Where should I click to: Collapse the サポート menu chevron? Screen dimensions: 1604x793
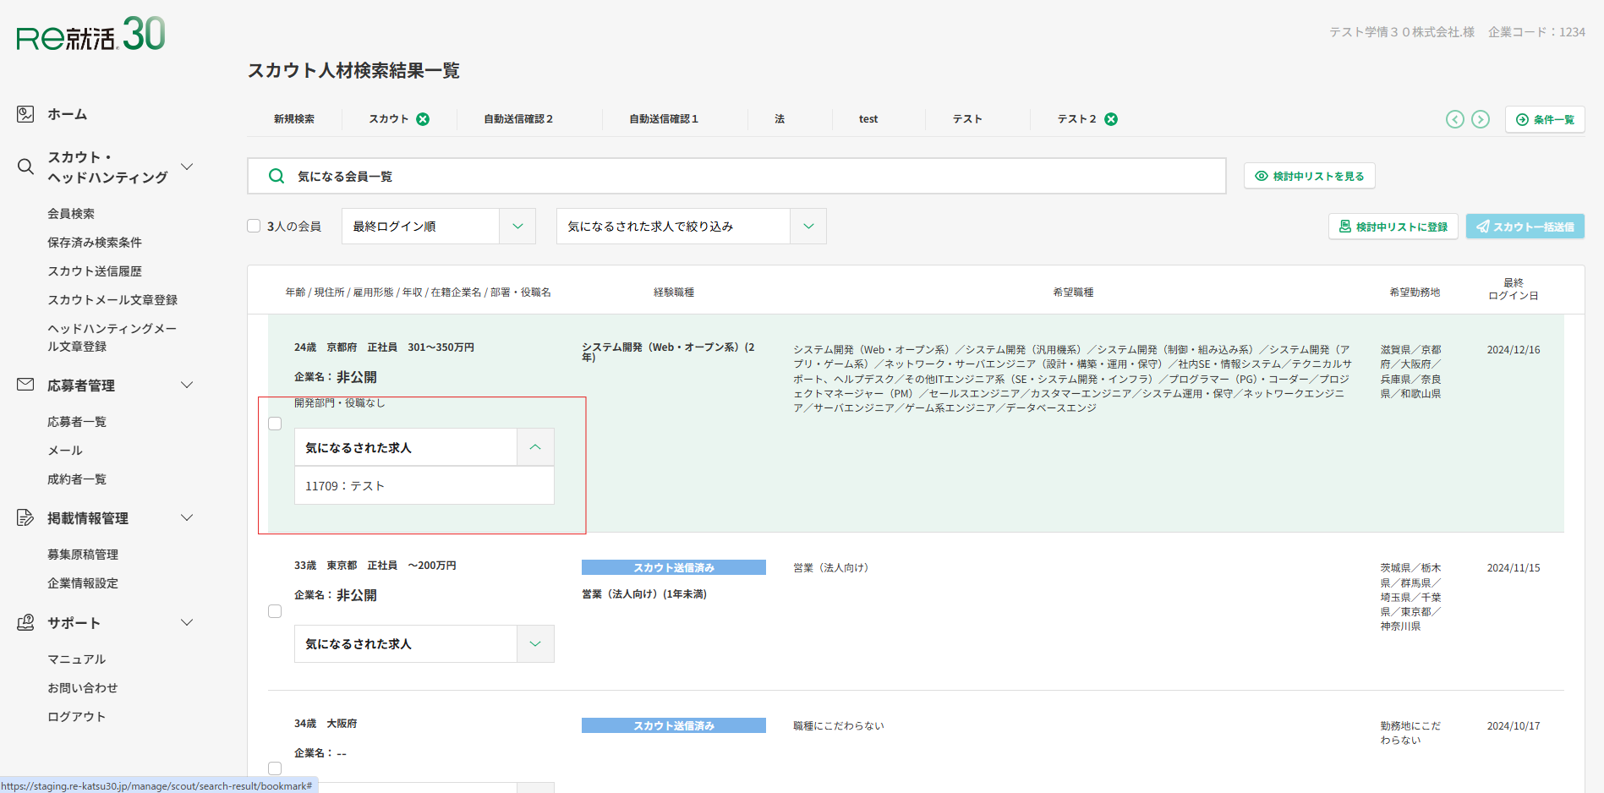pyautogui.click(x=188, y=622)
